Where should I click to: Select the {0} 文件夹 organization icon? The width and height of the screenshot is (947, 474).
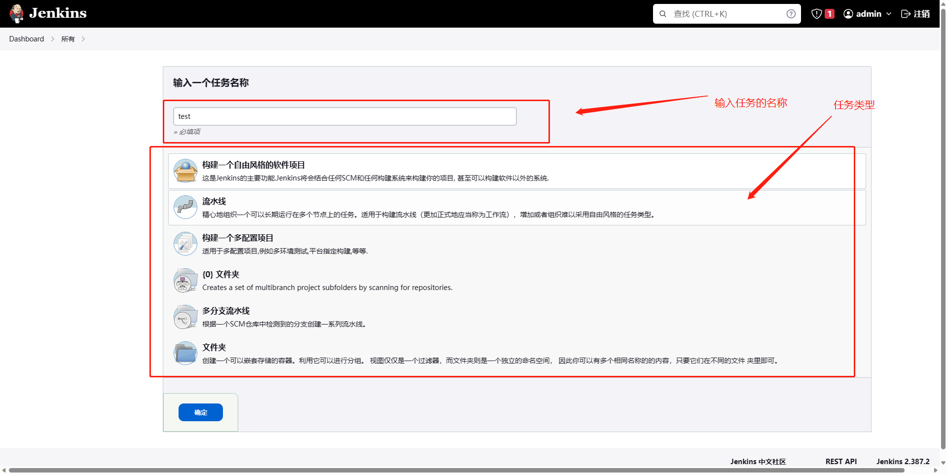point(185,280)
